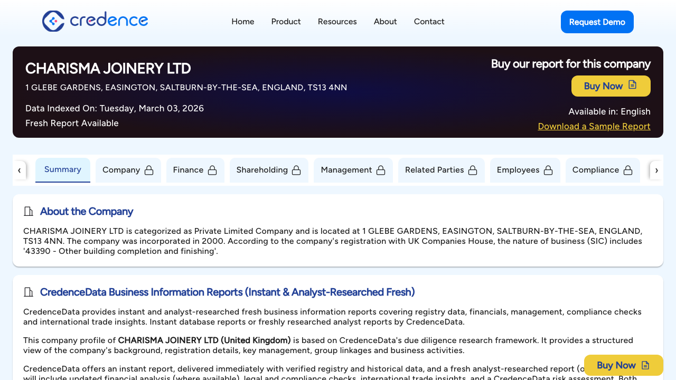Click the left chevron to scroll tabs
The width and height of the screenshot is (676, 380).
20,170
